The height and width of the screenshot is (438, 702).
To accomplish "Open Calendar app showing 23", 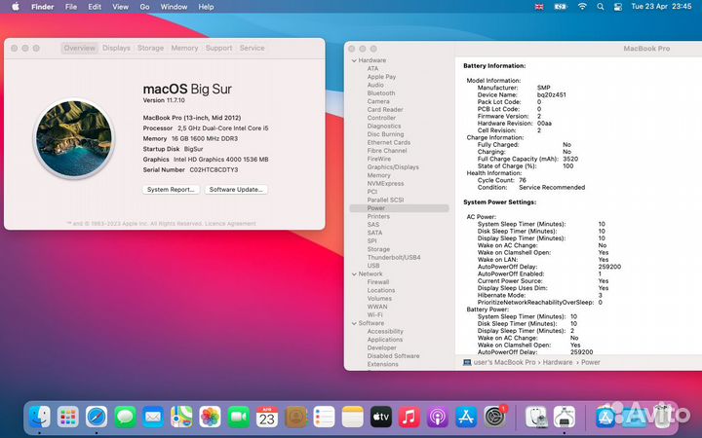I will pos(267,417).
